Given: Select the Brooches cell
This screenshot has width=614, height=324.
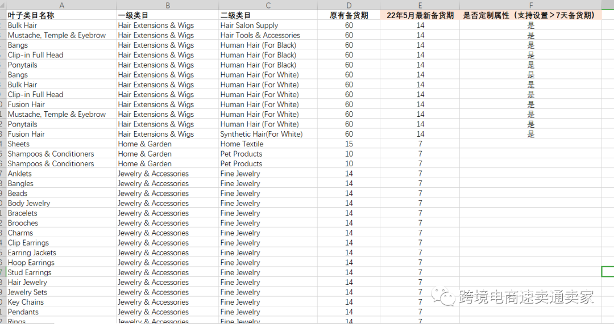Looking at the screenshot, I should 61,223.
